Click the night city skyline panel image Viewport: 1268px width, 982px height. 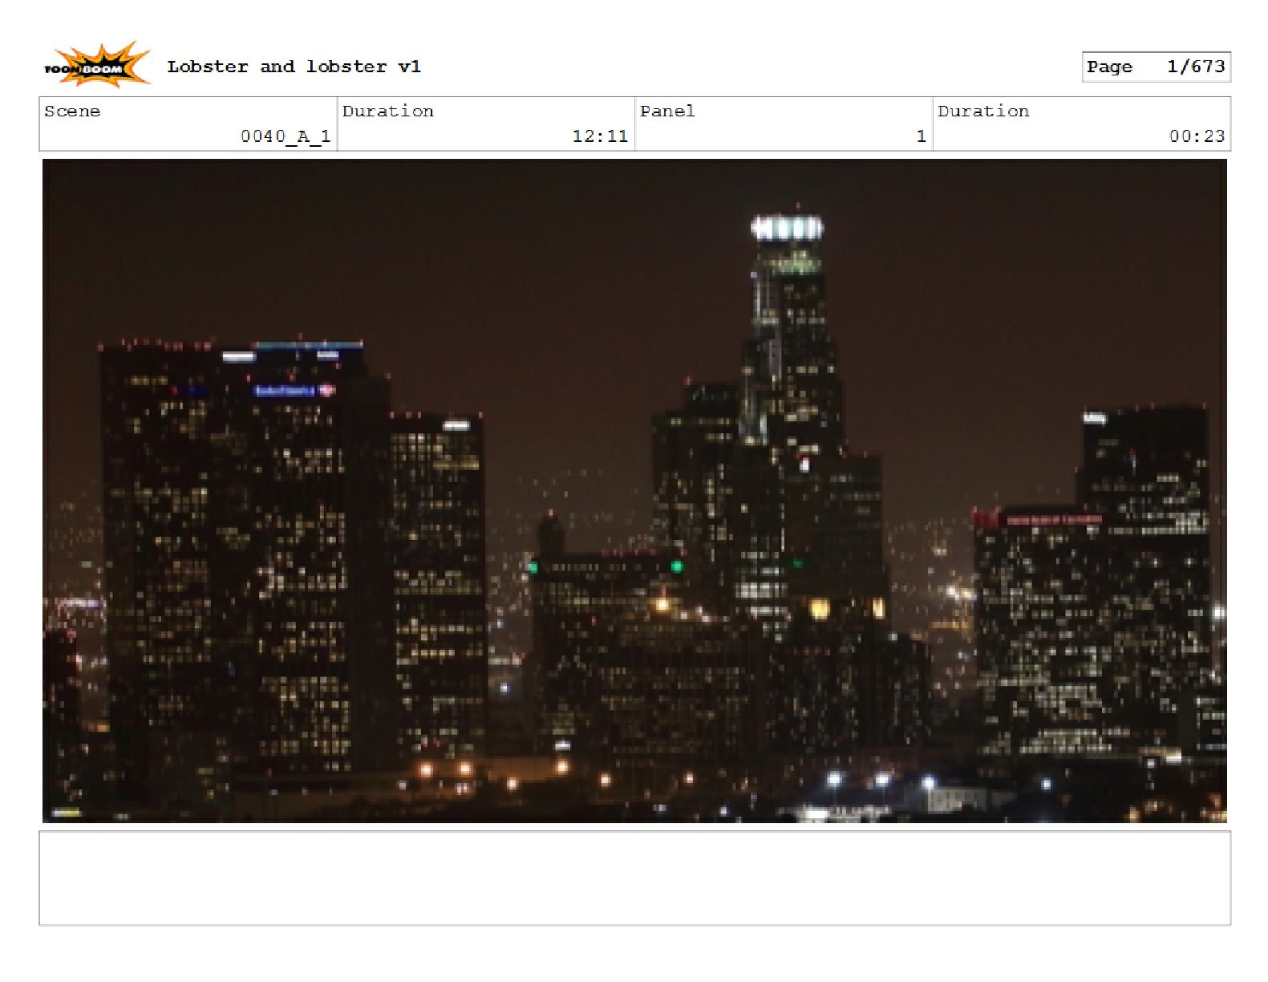click(x=634, y=490)
